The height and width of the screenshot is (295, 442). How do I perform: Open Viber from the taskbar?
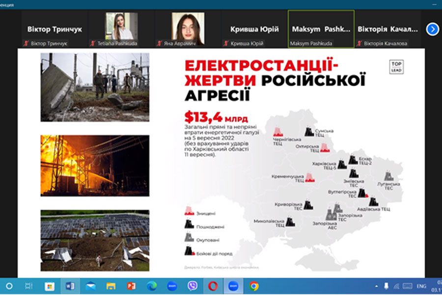pyautogui.click(x=193, y=286)
